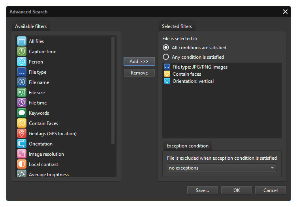
Task: Select Any condition is satisfied radio button
Action: [166, 57]
